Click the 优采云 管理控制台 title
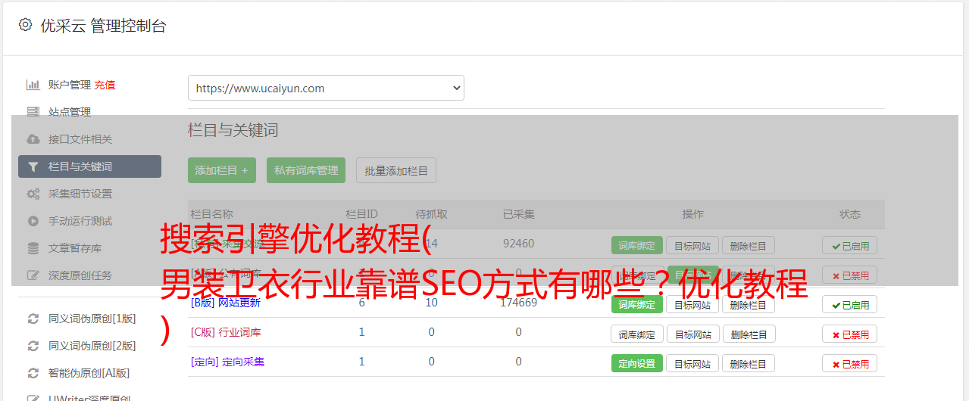The image size is (969, 401). click(103, 26)
